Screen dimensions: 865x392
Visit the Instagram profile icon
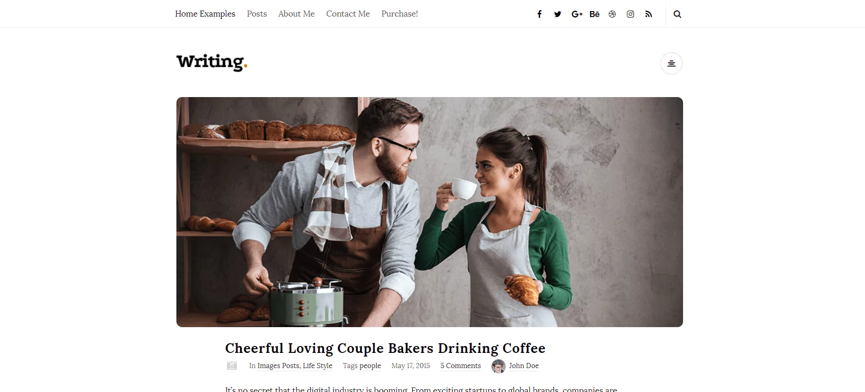pos(631,14)
